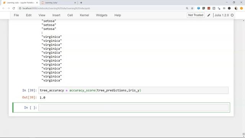This screenshot has width=245, height=138.
Task: Click the zoom magnifier icon in address bar
Action: click(187, 8)
